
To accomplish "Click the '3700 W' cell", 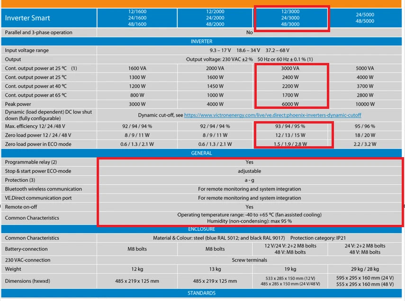I will tap(365, 86).
